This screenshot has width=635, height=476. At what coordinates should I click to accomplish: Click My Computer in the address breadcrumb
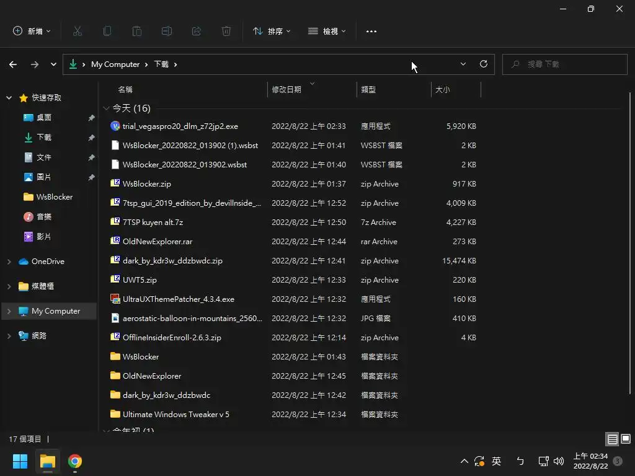point(115,64)
